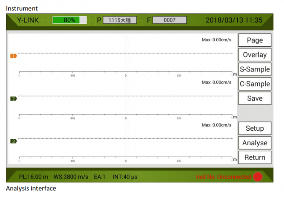Screen dimensions: 284x200
Task: Toggle the Overlay button
Action: pos(254,55)
